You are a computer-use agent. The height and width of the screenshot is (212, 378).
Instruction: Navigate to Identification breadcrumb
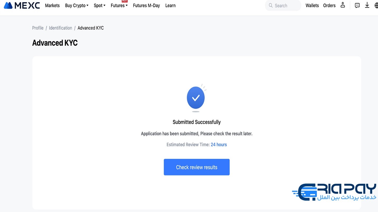tap(60, 28)
